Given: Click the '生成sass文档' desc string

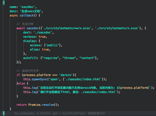Looking at the screenshot, I should [x=31, y=11].
